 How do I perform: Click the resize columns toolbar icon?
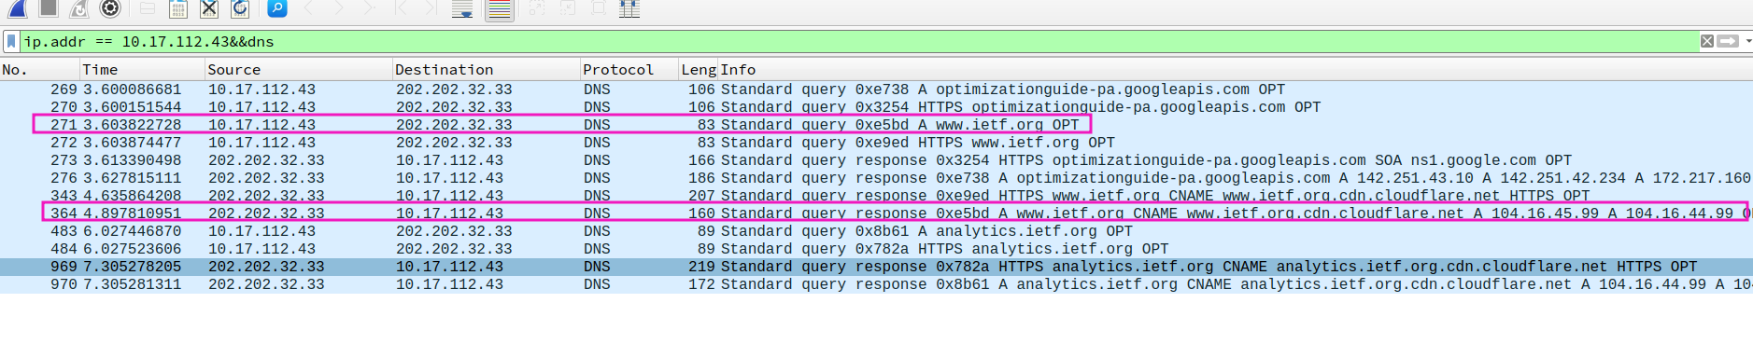pyautogui.click(x=629, y=9)
